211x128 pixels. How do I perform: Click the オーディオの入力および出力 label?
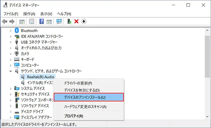[x=41, y=48]
